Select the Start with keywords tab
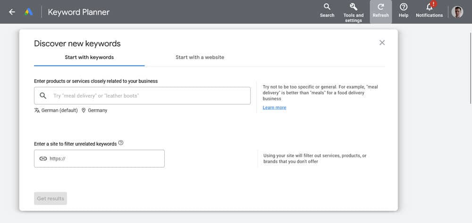This screenshot has width=472, height=223. click(x=89, y=58)
